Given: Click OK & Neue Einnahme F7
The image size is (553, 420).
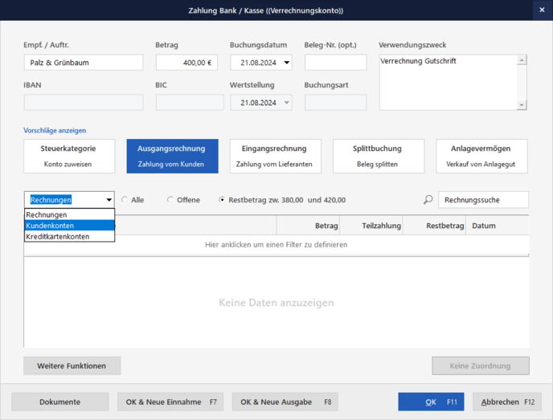Looking at the screenshot, I should [x=170, y=402].
